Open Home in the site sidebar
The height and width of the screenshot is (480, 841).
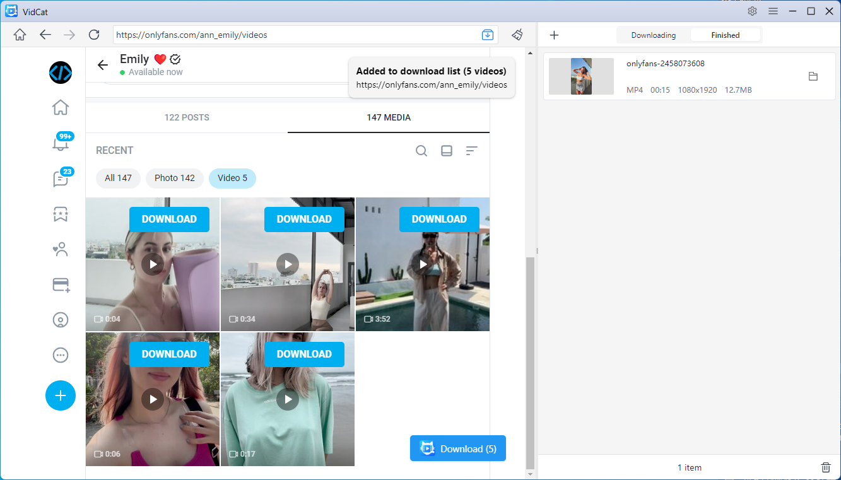click(61, 107)
